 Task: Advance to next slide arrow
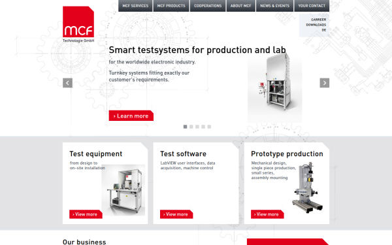pyautogui.click(x=325, y=83)
